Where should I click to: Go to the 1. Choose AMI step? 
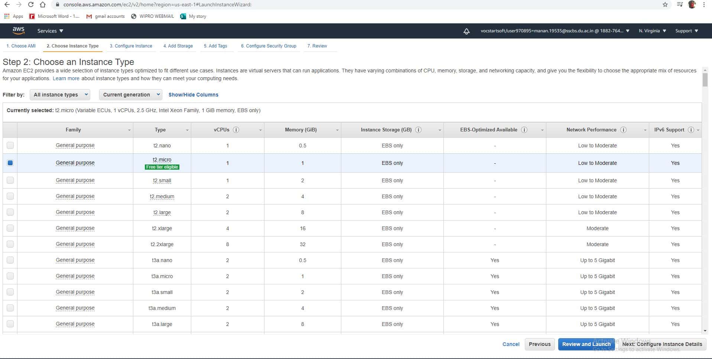(21, 46)
